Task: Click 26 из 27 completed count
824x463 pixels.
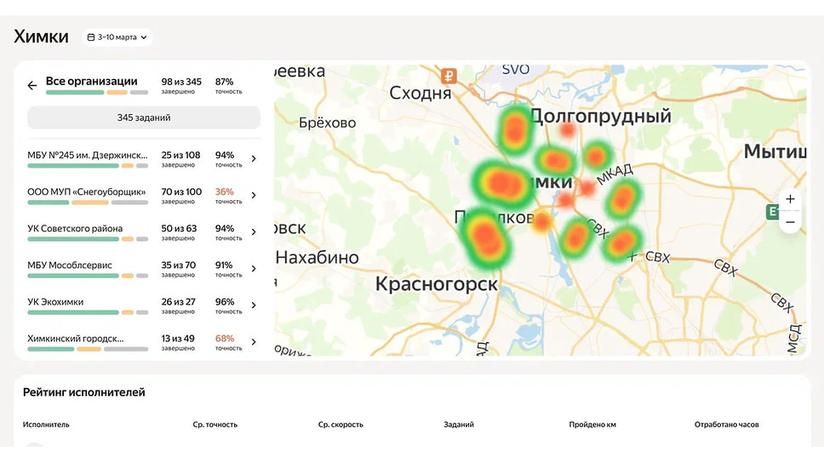Action: point(178,302)
